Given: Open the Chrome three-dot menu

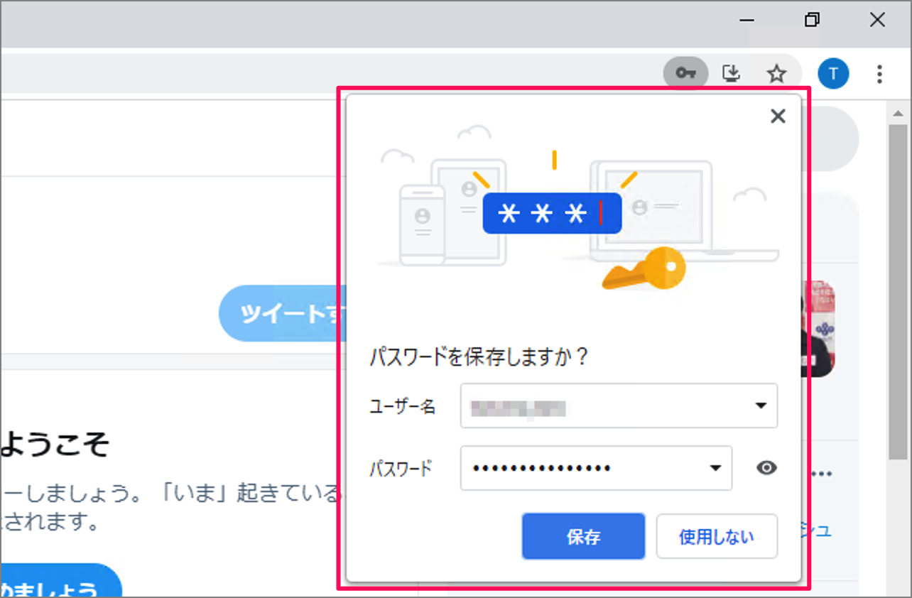Looking at the screenshot, I should [x=879, y=73].
